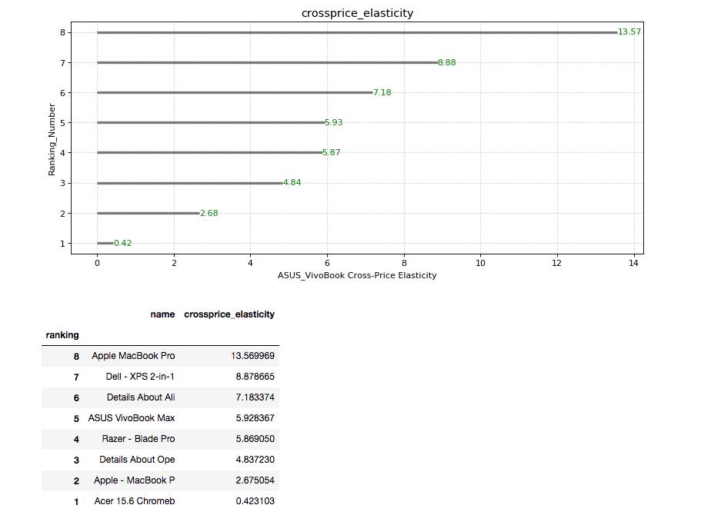The image size is (721, 515).
Task: Click the x-axis tick label 6
Action: tap(327, 263)
